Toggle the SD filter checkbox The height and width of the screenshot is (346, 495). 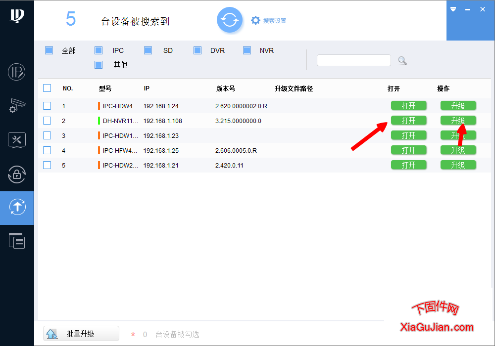click(x=148, y=50)
